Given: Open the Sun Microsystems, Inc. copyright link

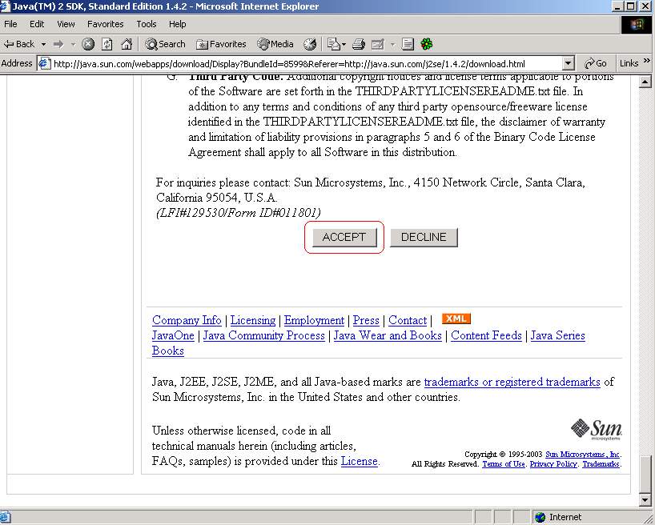Looking at the screenshot, I should pyautogui.click(x=583, y=455).
